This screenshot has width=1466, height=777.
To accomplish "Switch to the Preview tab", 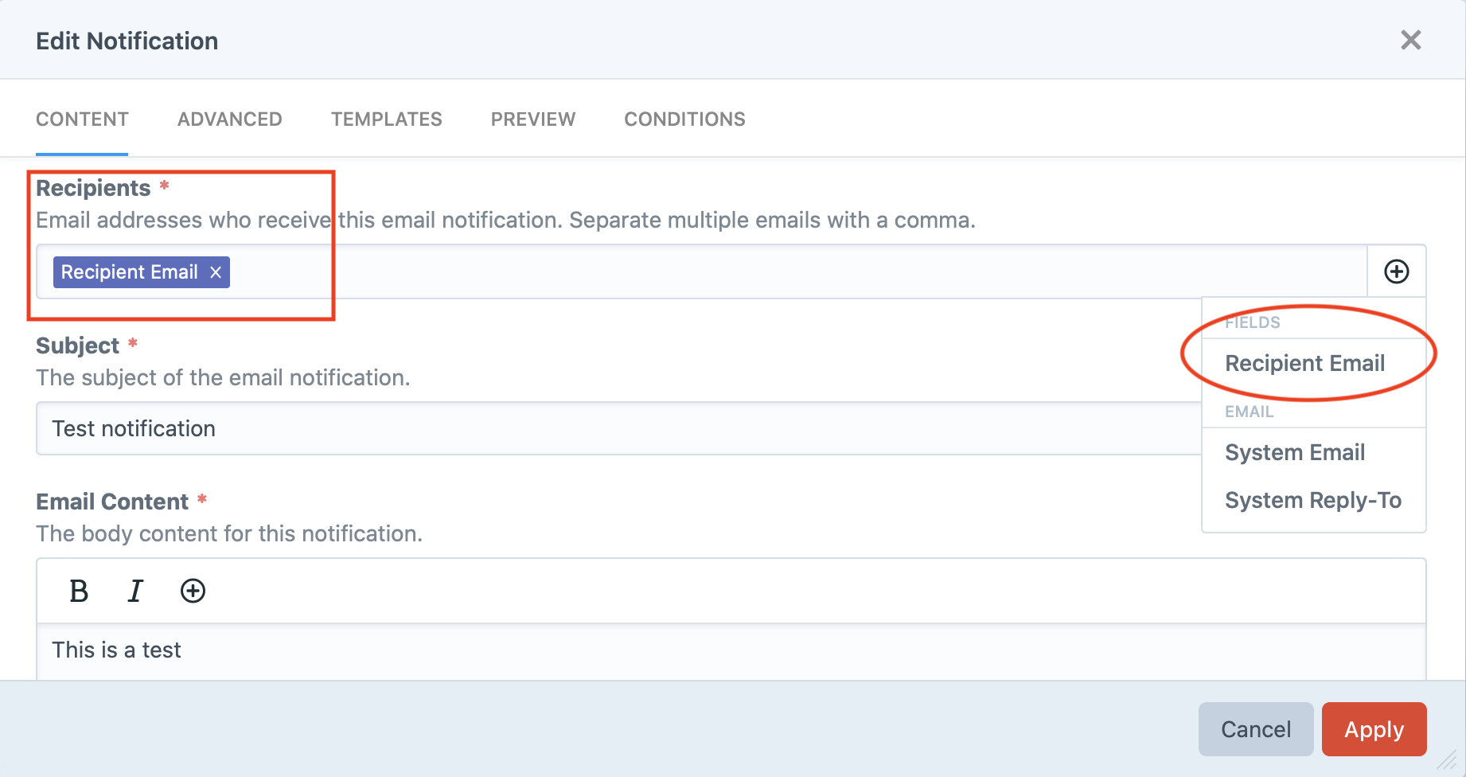I will [x=532, y=119].
